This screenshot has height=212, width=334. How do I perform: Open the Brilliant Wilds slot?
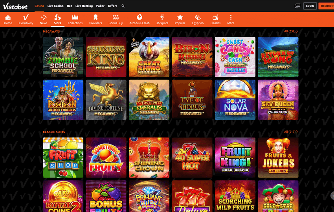pos(149,196)
